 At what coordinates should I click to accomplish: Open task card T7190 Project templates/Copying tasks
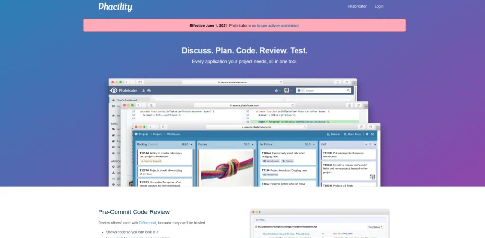(288, 173)
